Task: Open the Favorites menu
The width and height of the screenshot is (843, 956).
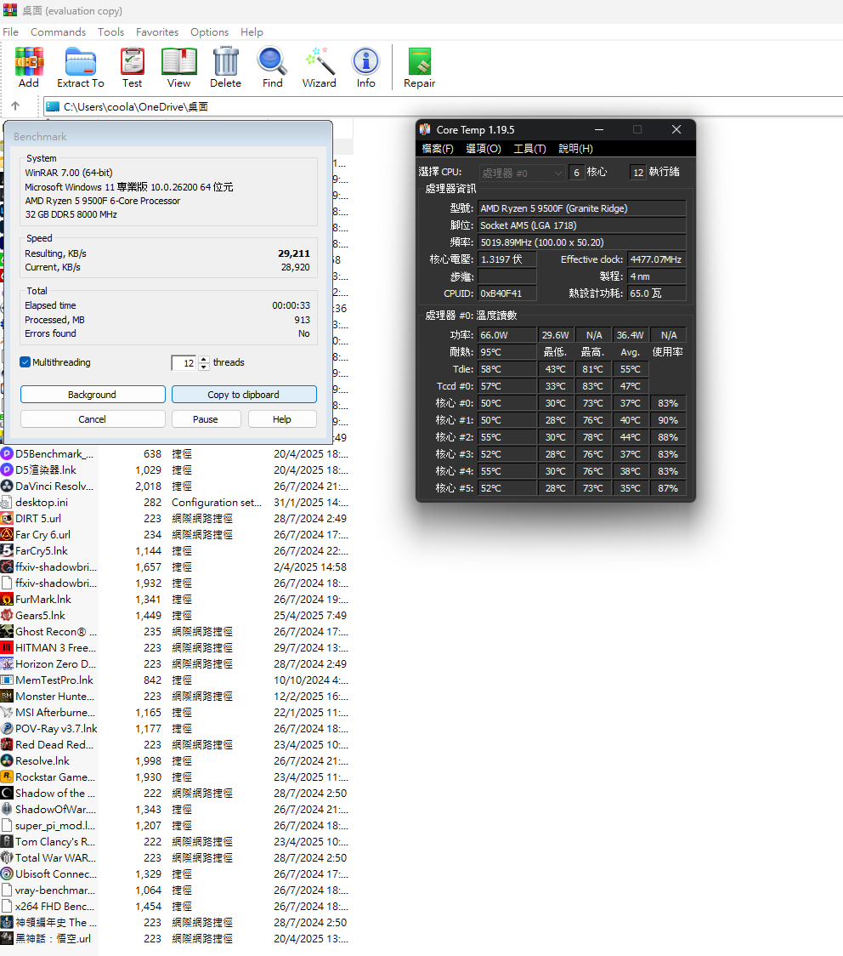Action: [157, 32]
